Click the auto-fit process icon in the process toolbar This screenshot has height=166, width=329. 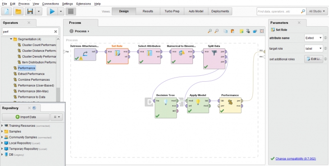tap(262, 31)
